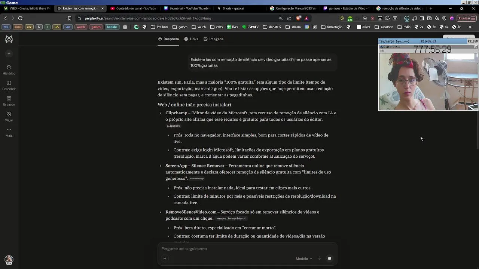
Task: Open Brave Rewards triangle icon
Action: (306, 18)
